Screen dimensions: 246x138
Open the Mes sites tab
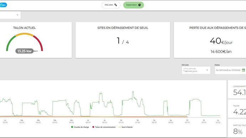pos(111,5)
